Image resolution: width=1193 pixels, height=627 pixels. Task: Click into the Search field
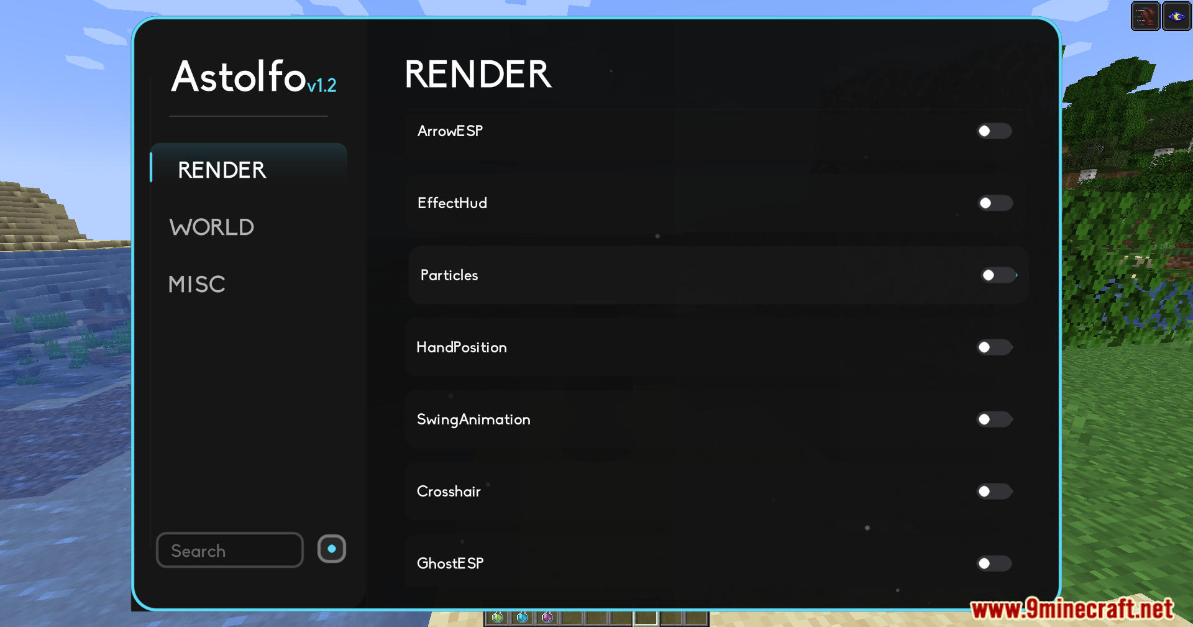point(229,551)
